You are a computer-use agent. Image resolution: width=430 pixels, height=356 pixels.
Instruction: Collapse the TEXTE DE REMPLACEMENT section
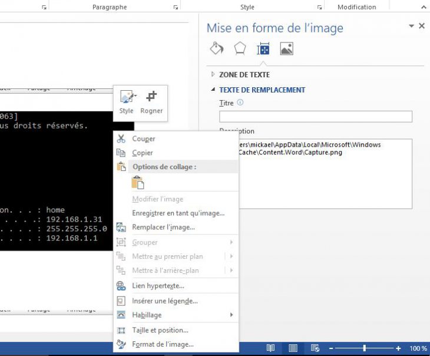click(x=213, y=90)
